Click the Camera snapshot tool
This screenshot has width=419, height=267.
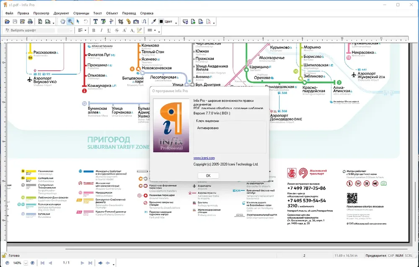click(136, 22)
